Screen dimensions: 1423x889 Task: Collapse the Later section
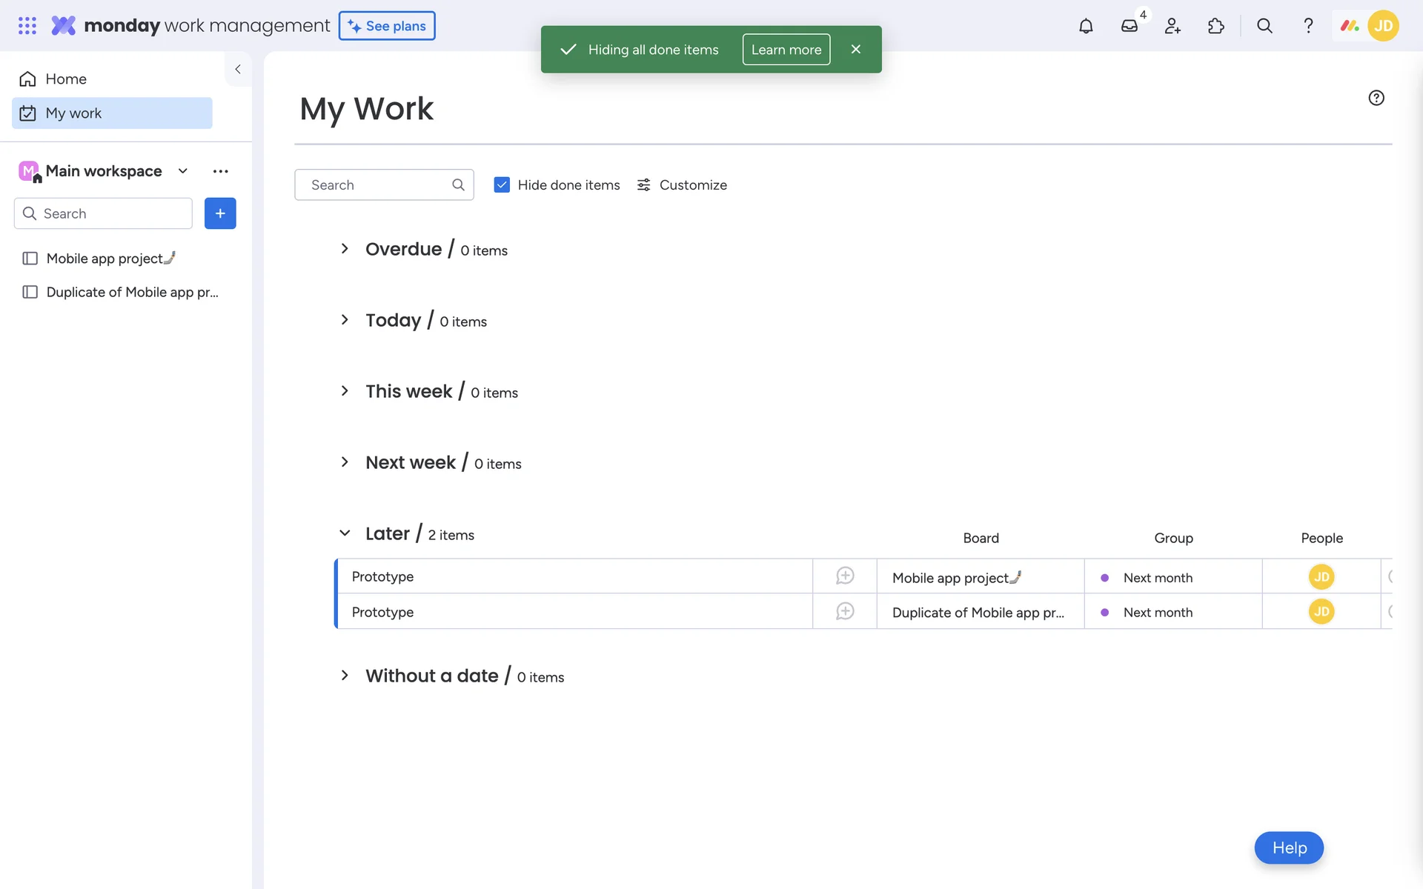pyautogui.click(x=345, y=533)
